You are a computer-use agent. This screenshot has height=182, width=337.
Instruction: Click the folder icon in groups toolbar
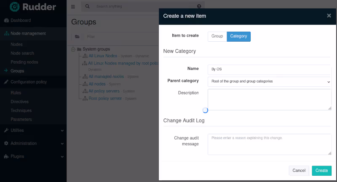77,37
